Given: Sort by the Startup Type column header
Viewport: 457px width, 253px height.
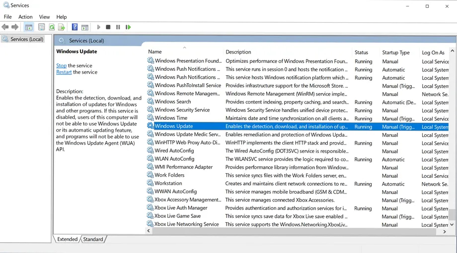Looking at the screenshot, I should coord(399,52).
